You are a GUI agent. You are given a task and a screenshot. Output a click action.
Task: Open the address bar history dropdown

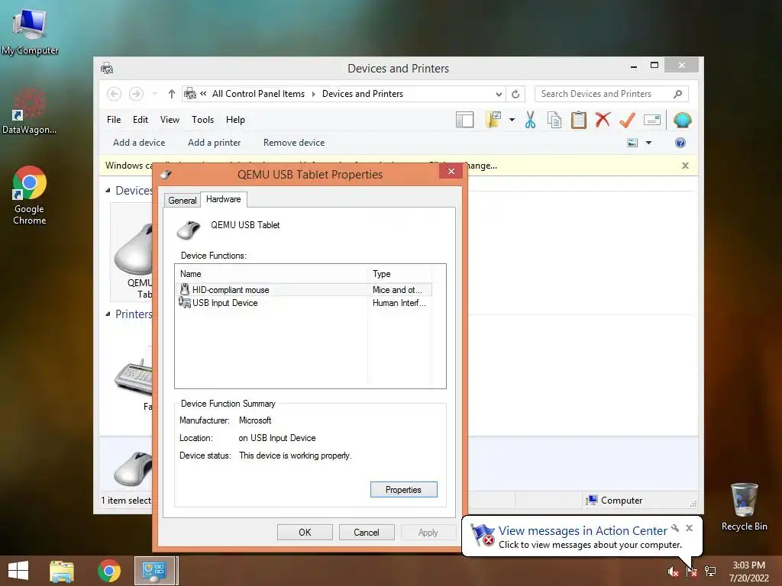[499, 94]
